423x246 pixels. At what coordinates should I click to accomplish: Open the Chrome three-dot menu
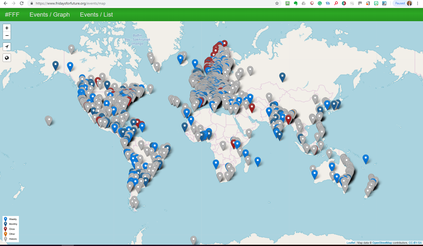(418, 3)
